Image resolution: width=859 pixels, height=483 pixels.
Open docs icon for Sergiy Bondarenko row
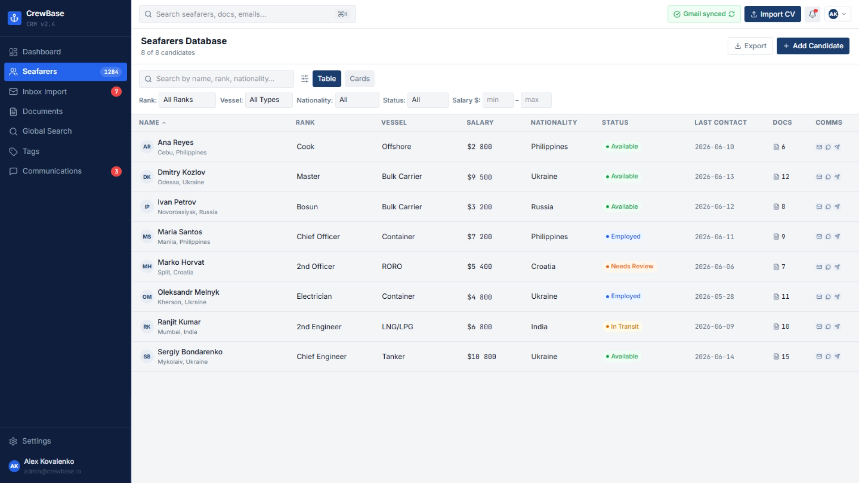[x=776, y=356]
